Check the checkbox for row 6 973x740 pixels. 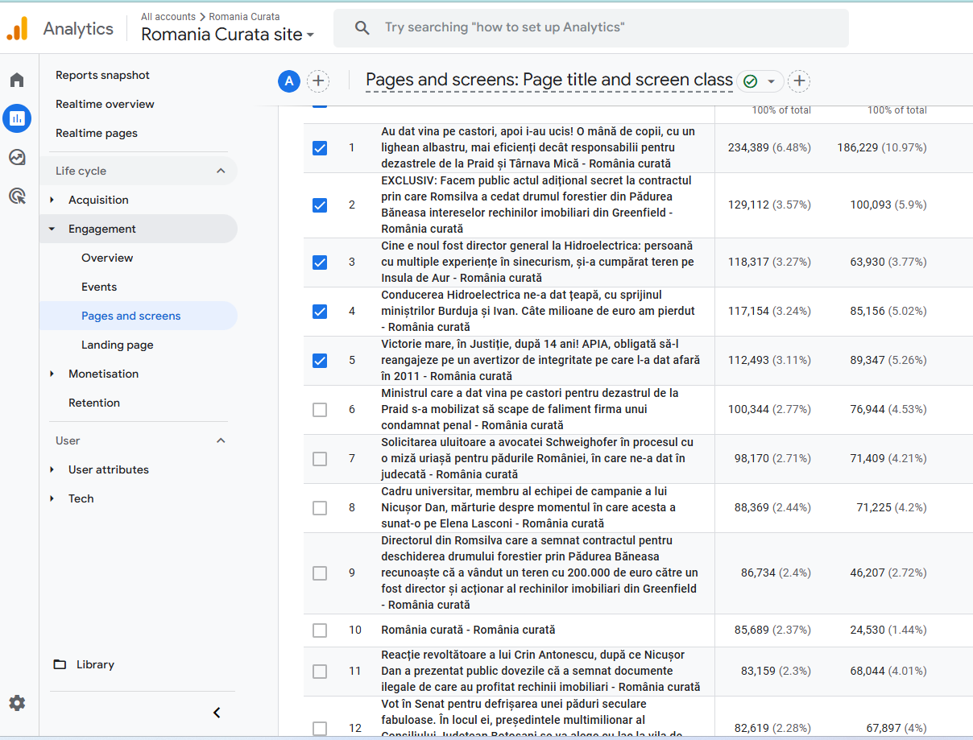coord(320,410)
